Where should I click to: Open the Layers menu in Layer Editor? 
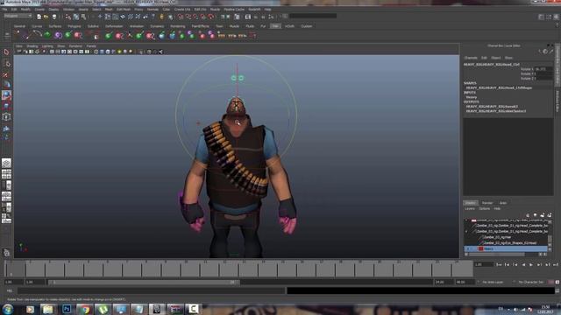point(470,208)
